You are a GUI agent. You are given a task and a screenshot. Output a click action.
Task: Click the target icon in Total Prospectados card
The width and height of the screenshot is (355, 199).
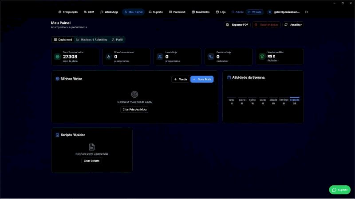pyautogui.click(x=58, y=57)
